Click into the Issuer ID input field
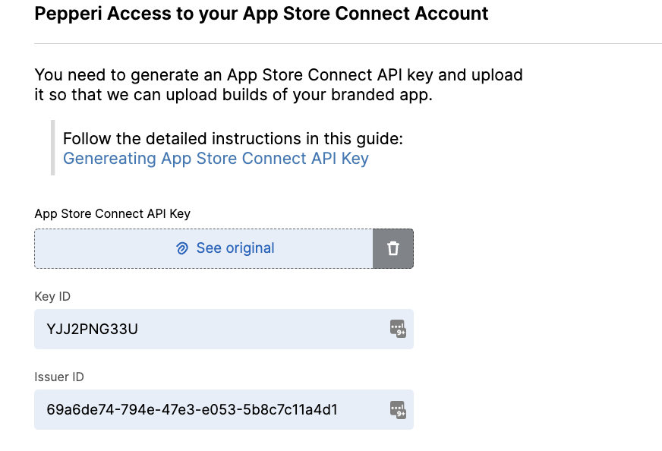 (x=224, y=409)
